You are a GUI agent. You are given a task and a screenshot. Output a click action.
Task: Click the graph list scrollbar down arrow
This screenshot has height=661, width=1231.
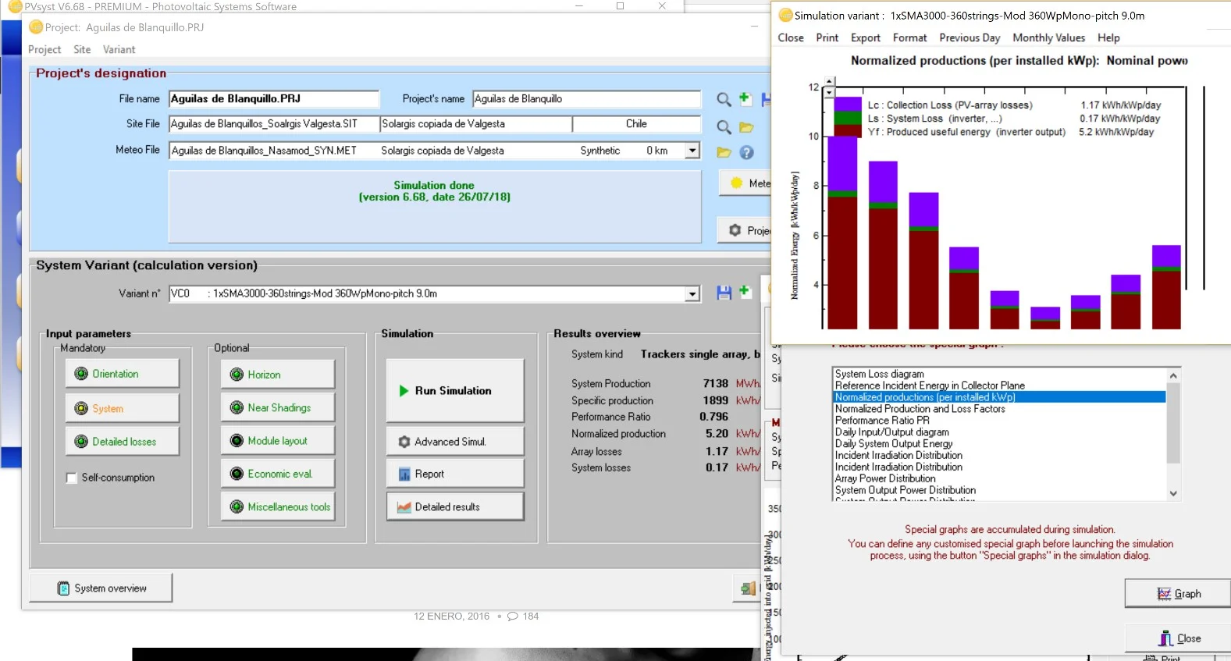tap(1173, 493)
